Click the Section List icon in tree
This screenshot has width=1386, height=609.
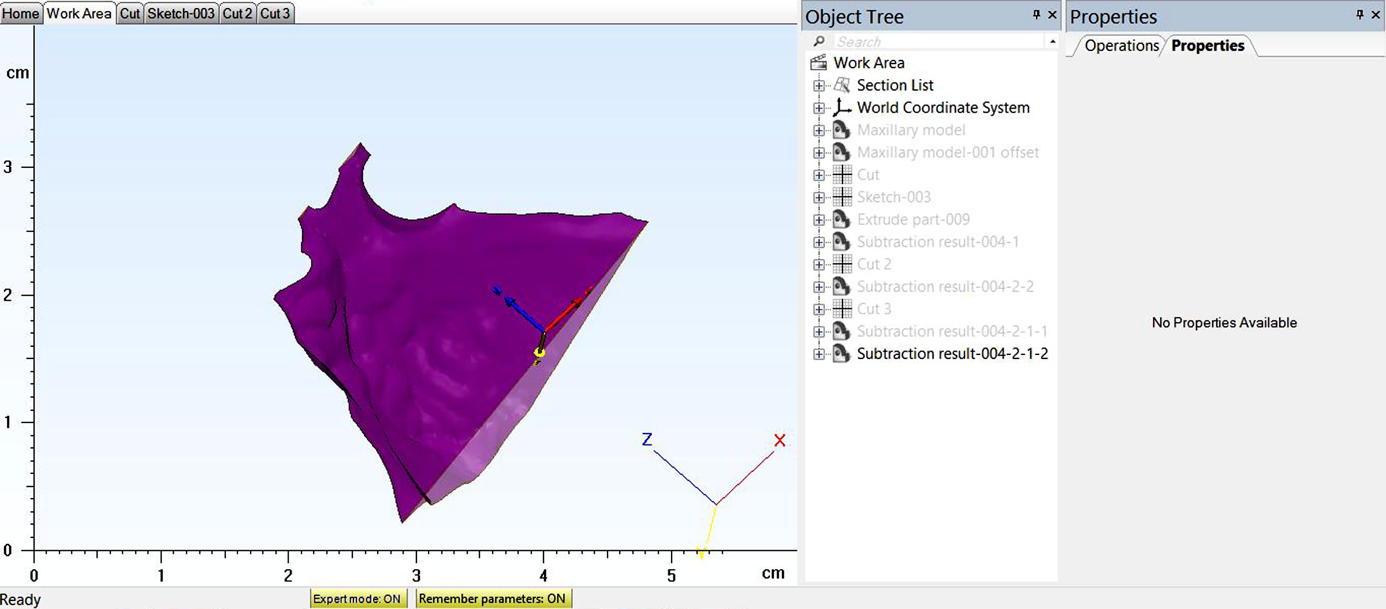tap(841, 85)
